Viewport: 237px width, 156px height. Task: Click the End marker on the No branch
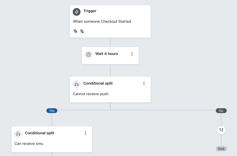[x=221, y=149]
